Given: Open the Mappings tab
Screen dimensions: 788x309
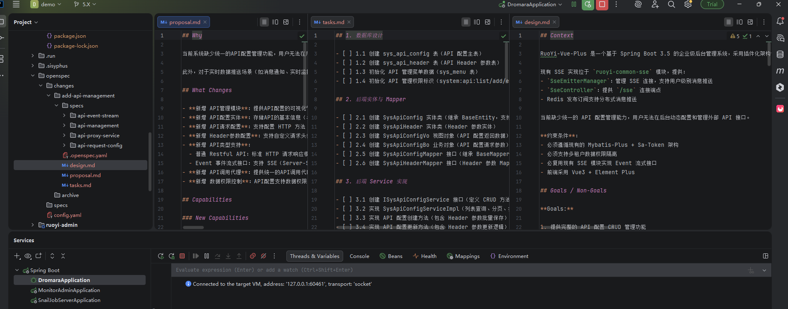Looking at the screenshot, I should (463, 256).
